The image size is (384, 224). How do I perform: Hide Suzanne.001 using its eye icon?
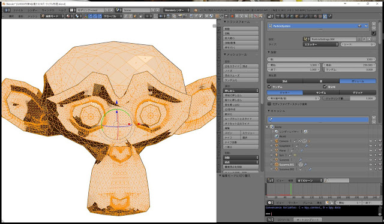click(371, 165)
